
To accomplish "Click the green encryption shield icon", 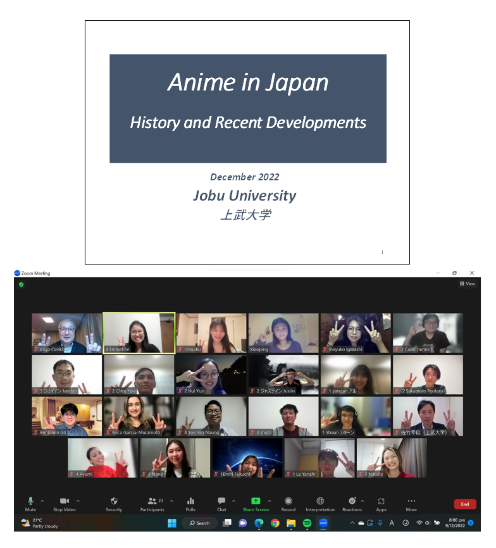I will point(22,285).
